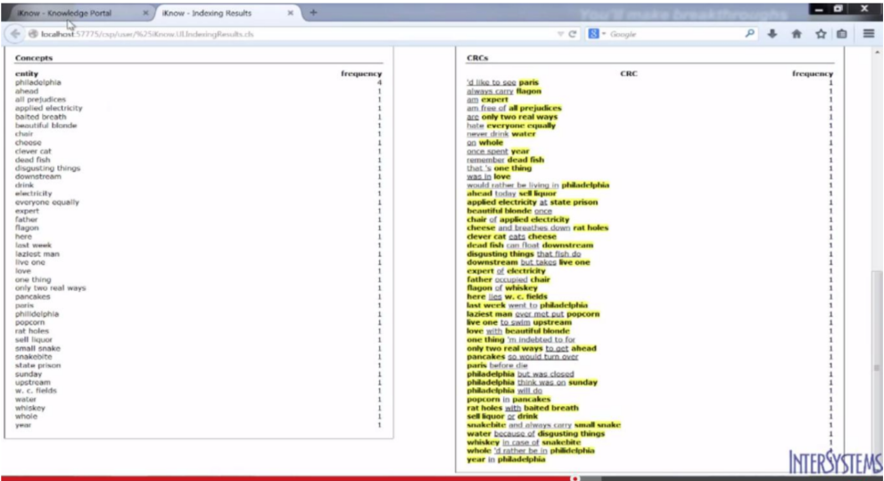Click CRC 'popcorn in pancakes'
Viewport: 884px width, 481px height.
(508, 399)
